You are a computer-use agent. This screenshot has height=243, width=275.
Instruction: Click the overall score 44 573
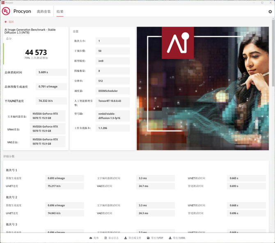pos(36,52)
